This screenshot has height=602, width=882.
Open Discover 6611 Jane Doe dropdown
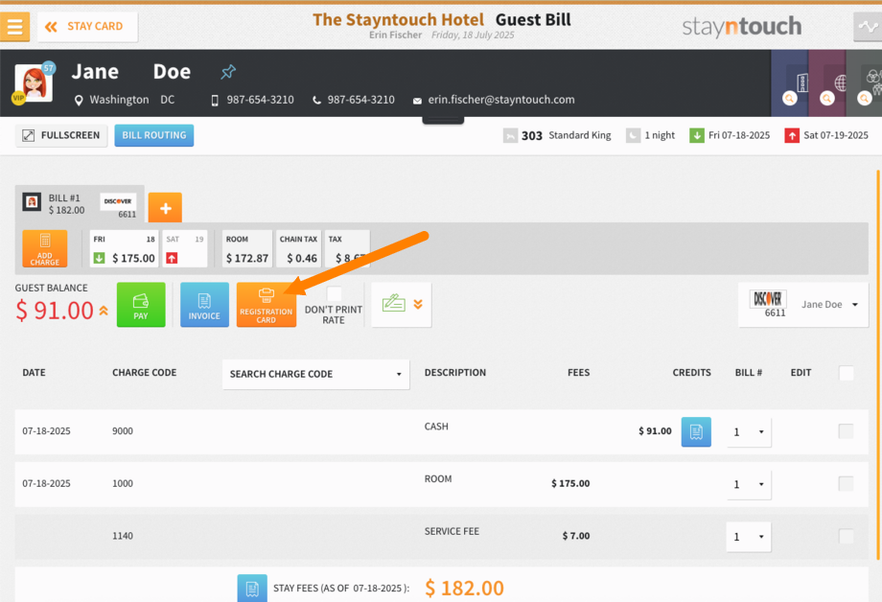point(803,305)
